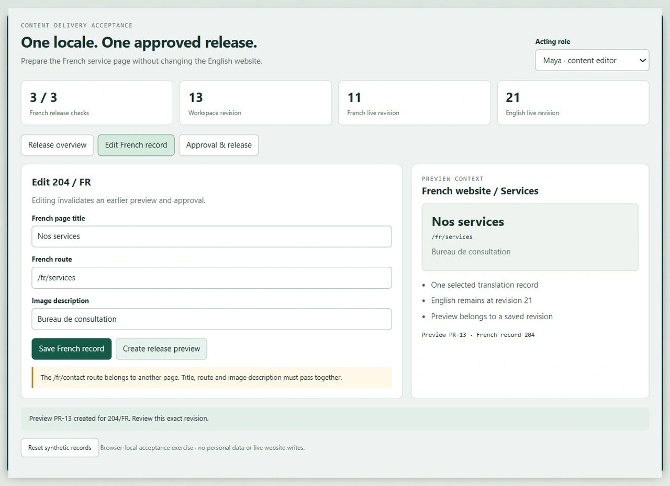Switch to Release overview tab
The image size is (670, 486).
(x=57, y=145)
